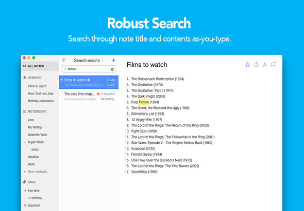Click line 'The Dark Knight (2008)'
The image size is (304, 211).
pos(148,96)
